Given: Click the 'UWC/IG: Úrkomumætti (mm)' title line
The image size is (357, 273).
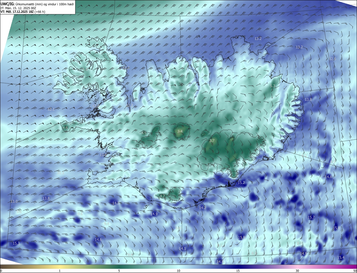Looking at the screenshot, I should 37,4.
